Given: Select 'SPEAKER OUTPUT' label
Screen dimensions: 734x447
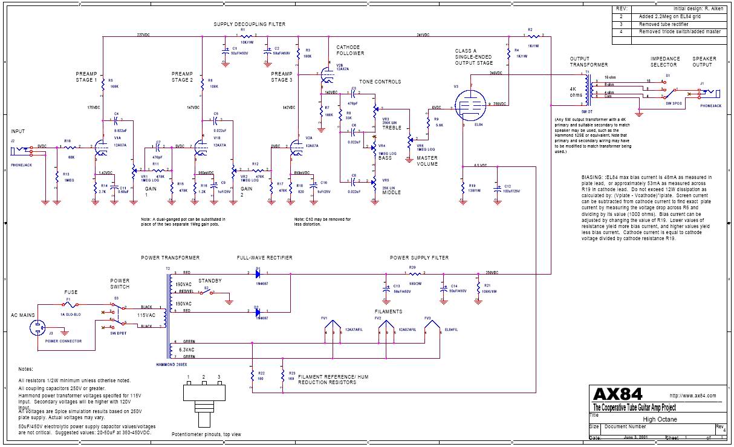Looking at the screenshot, I should [x=703, y=62].
